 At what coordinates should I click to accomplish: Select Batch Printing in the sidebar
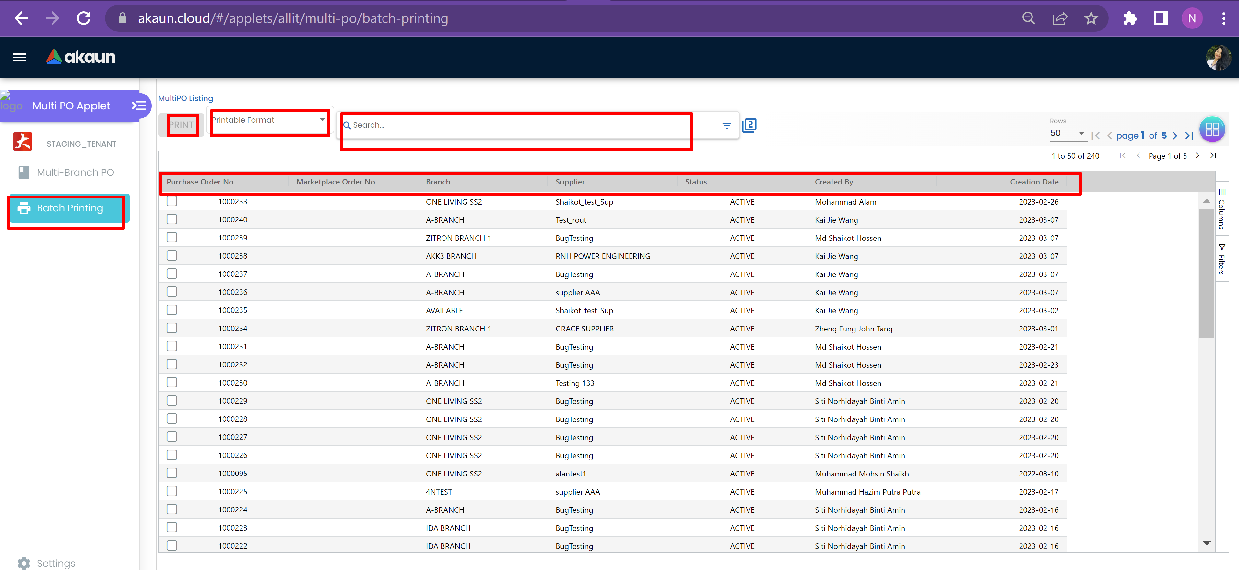point(69,208)
